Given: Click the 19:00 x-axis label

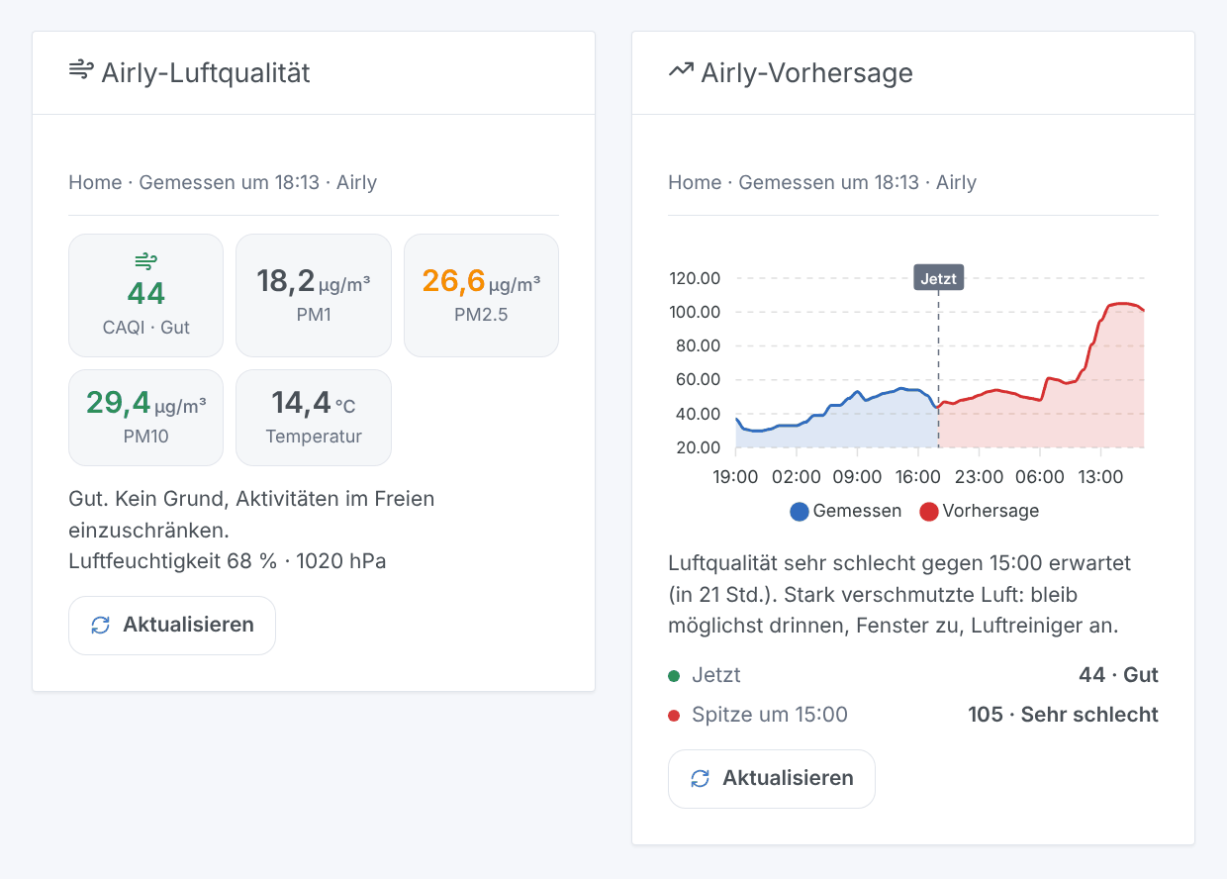Looking at the screenshot, I should [x=735, y=477].
